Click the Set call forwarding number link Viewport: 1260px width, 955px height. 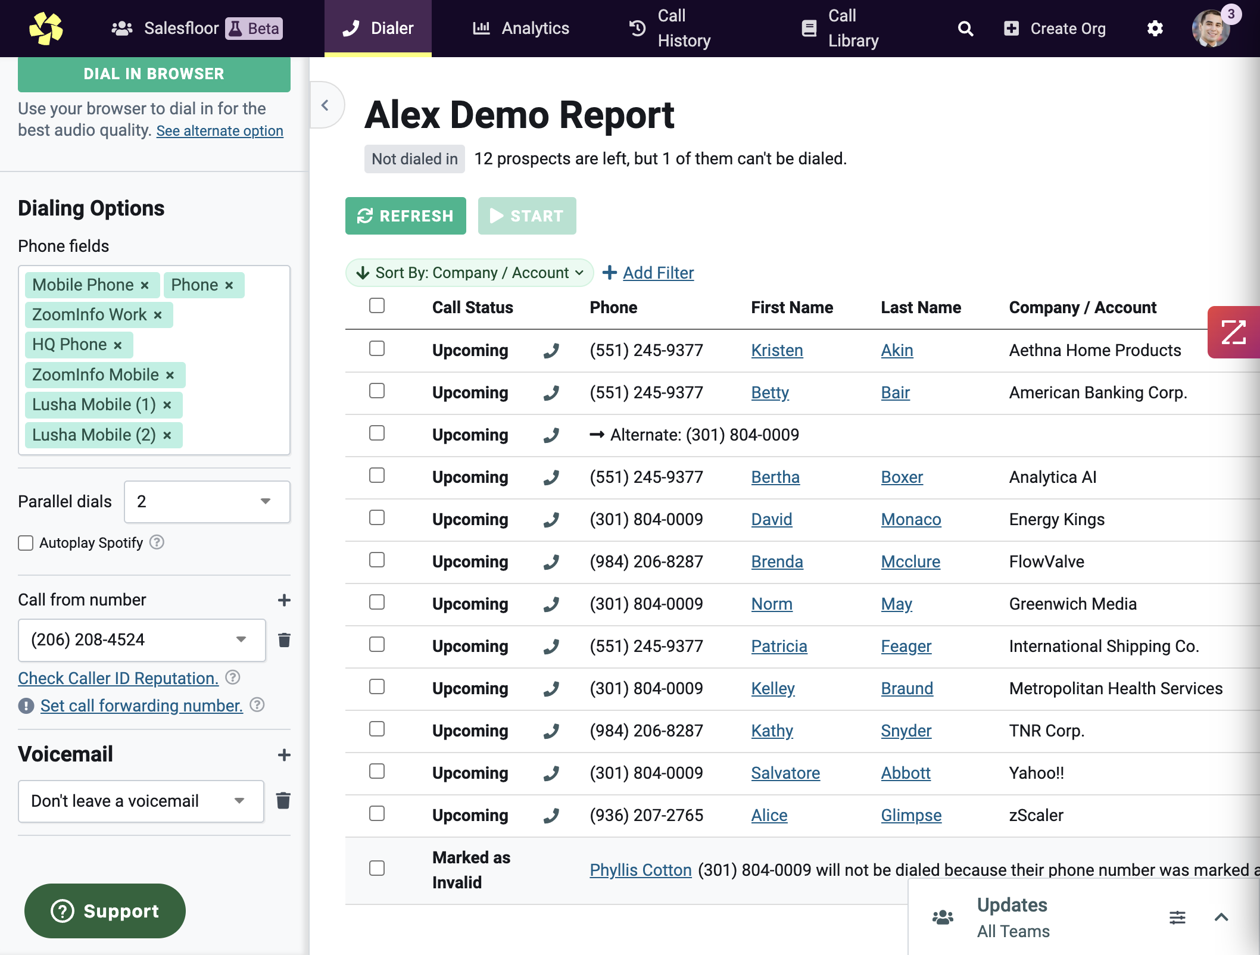[x=142, y=706]
